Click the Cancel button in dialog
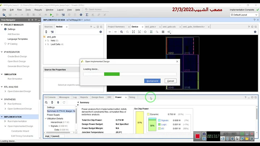Viewport: 260px width, 146px height. tap(170, 81)
